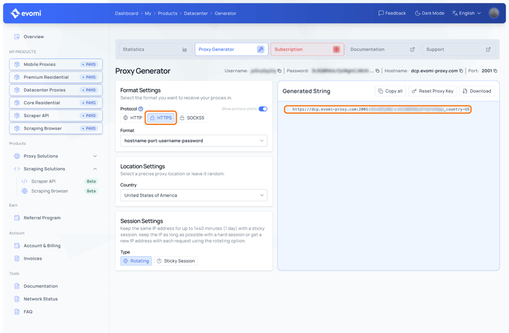This screenshot has width=509, height=333.
Task: Switch to the Subscription tab
Action: (x=307, y=49)
